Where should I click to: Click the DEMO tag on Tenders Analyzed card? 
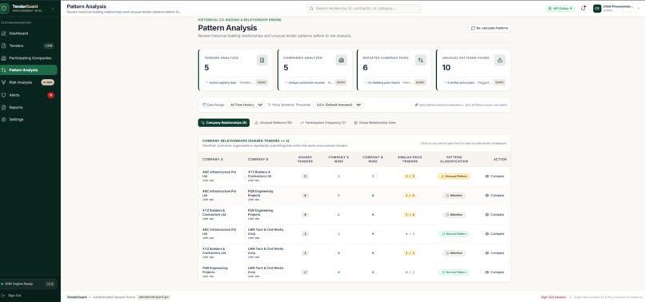[x=261, y=82]
